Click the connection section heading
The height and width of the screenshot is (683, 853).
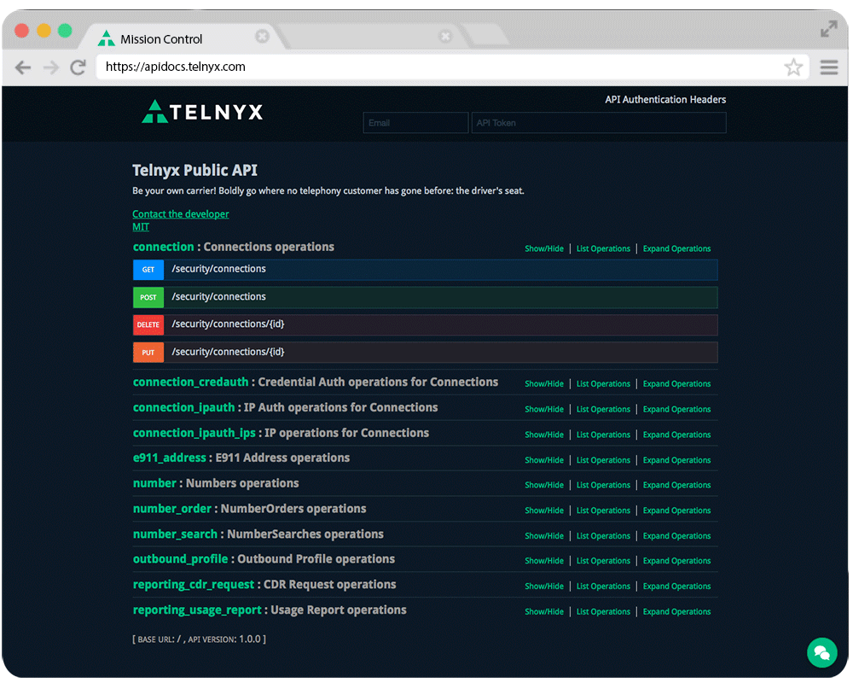pyautogui.click(x=163, y=247)
